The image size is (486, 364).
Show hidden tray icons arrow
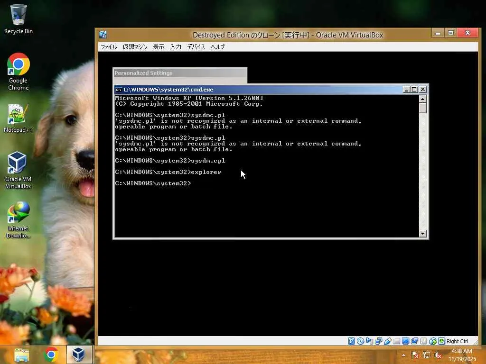[403, 355]
